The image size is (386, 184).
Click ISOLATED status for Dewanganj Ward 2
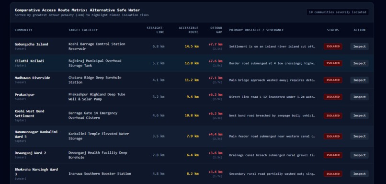click(333, 155)
